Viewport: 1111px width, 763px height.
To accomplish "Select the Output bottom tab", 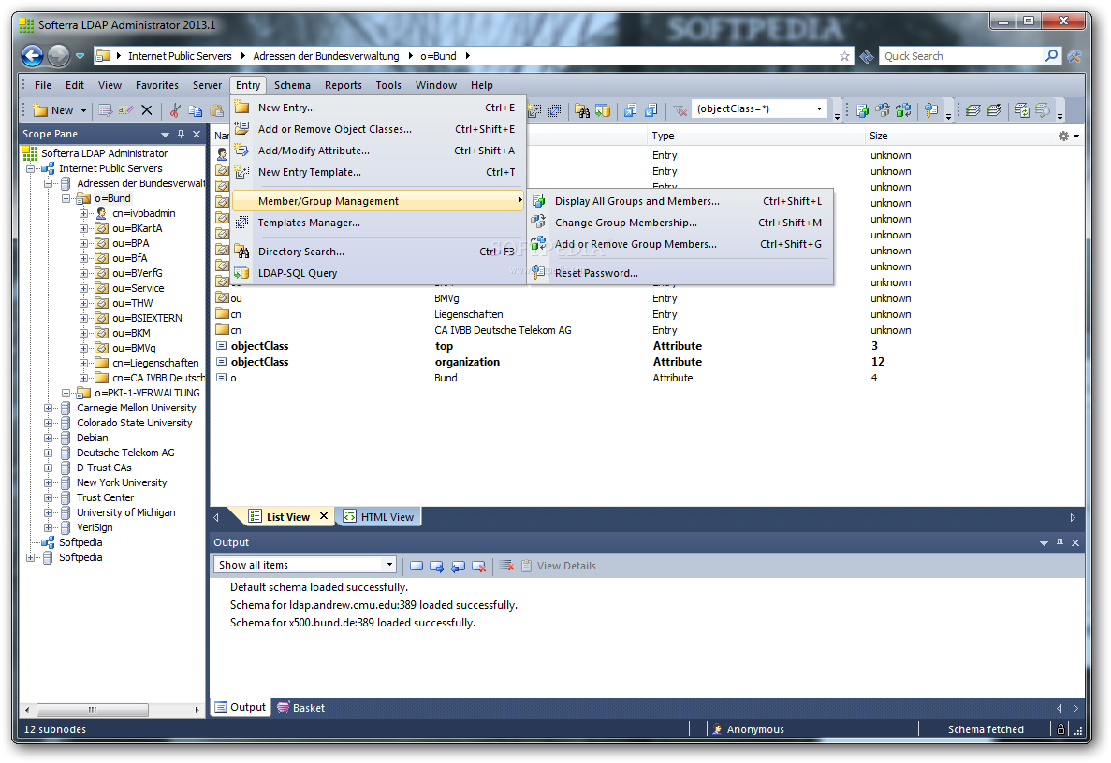I will 241,707.
